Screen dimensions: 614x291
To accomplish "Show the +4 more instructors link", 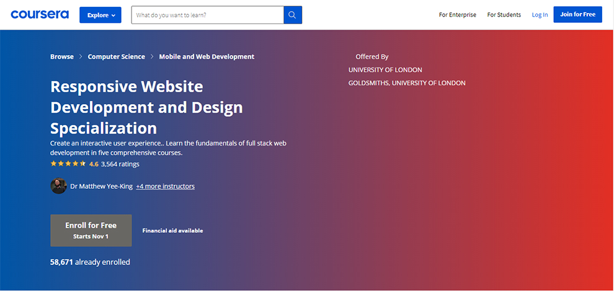I will click(x=165, y=186).
